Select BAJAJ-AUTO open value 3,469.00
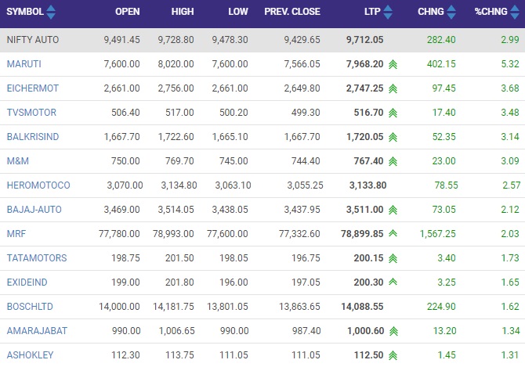This screenshot has height=367, width=525. coord(122,210)
